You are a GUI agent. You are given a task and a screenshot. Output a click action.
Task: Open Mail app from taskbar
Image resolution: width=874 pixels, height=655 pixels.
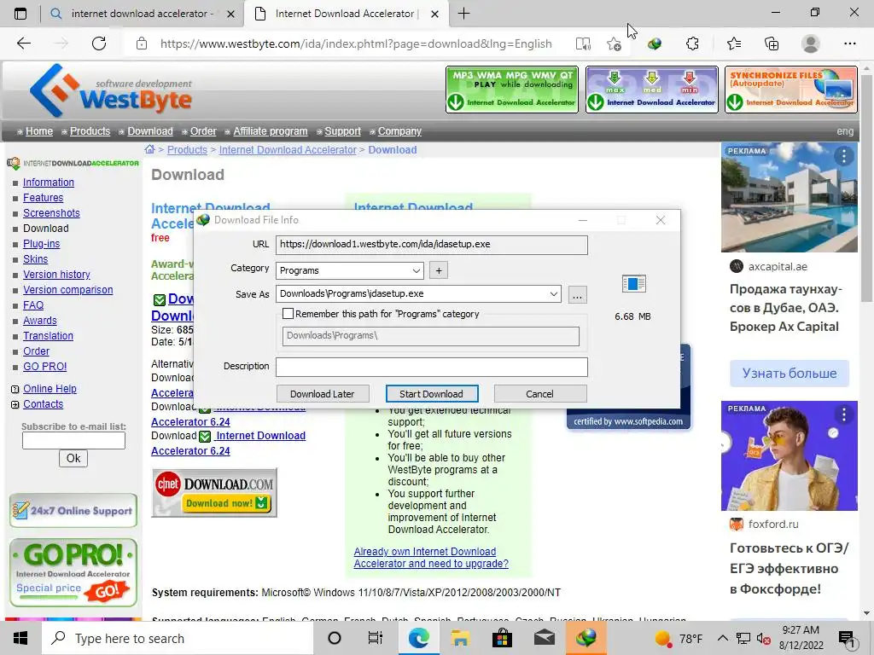pyautogui.click(x=544, y=638)
